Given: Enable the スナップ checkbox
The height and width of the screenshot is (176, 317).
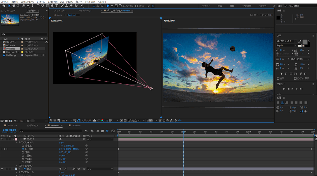Looking at the screenshot, I should point(137,6).
